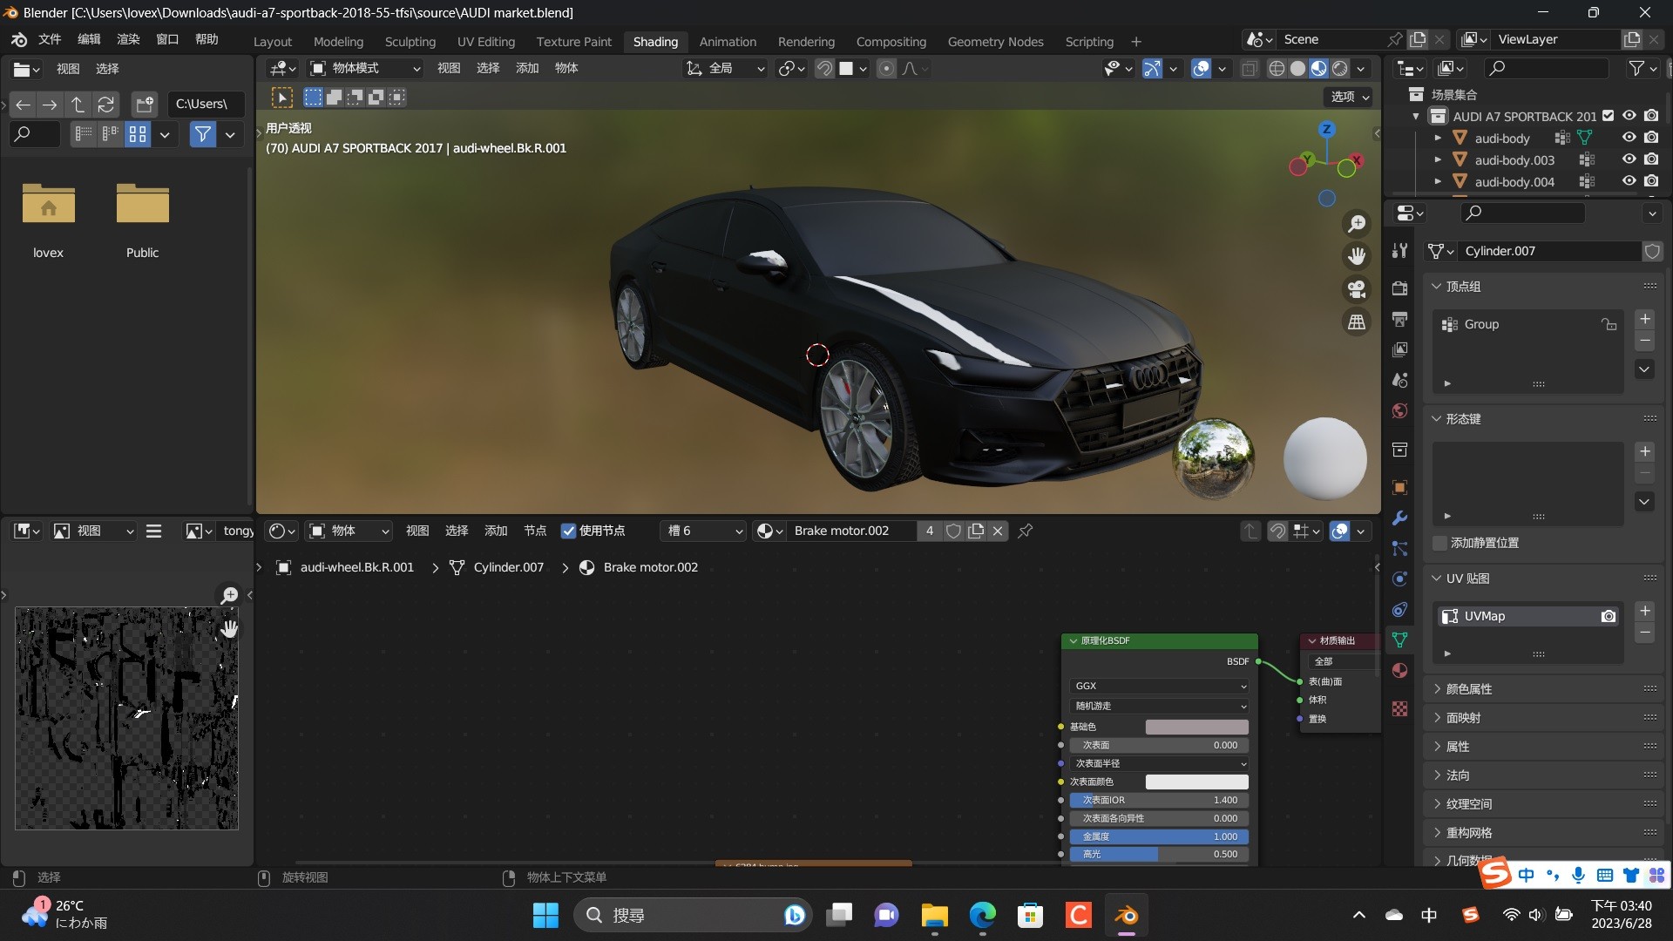Select material preview shading mode

point(1319,69)
